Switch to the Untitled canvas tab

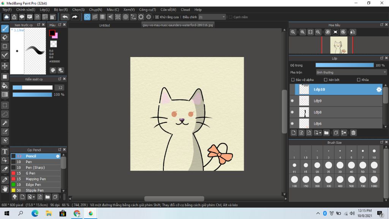click(x=104, y=25)
